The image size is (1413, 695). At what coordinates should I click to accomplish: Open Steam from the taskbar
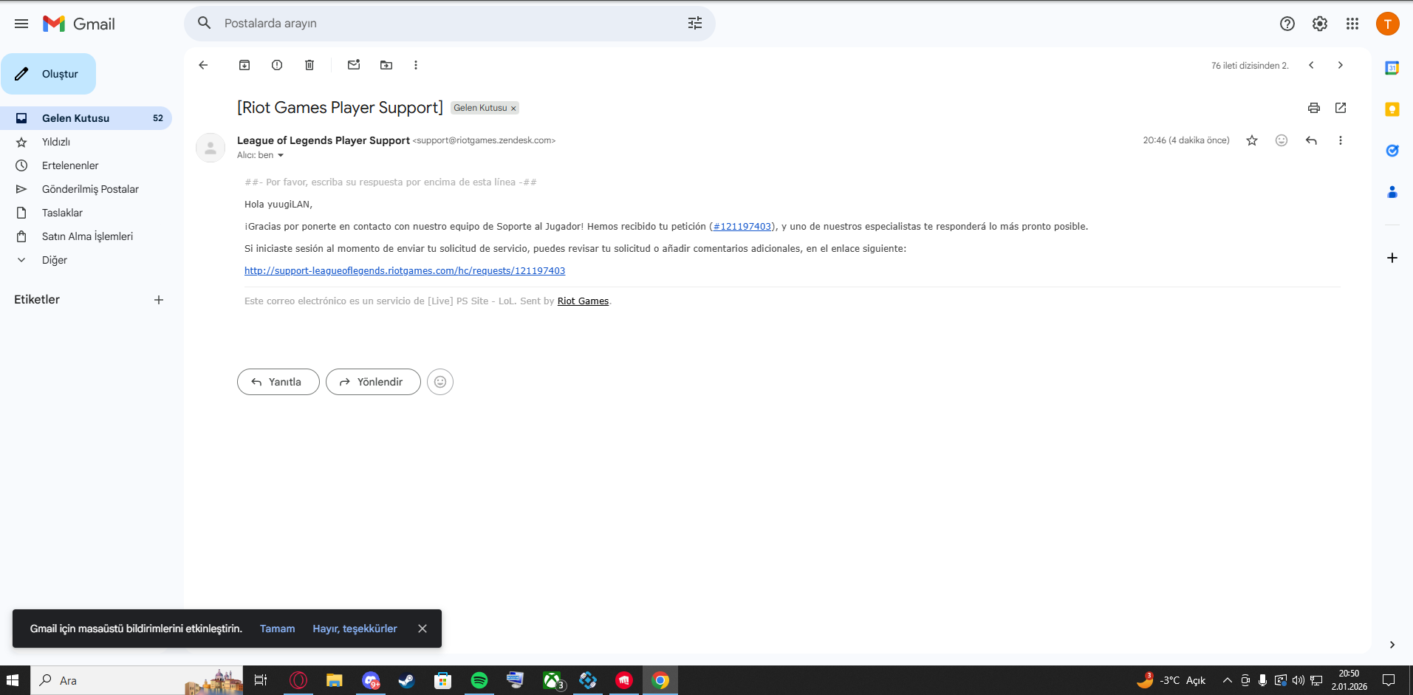point(406,680)
